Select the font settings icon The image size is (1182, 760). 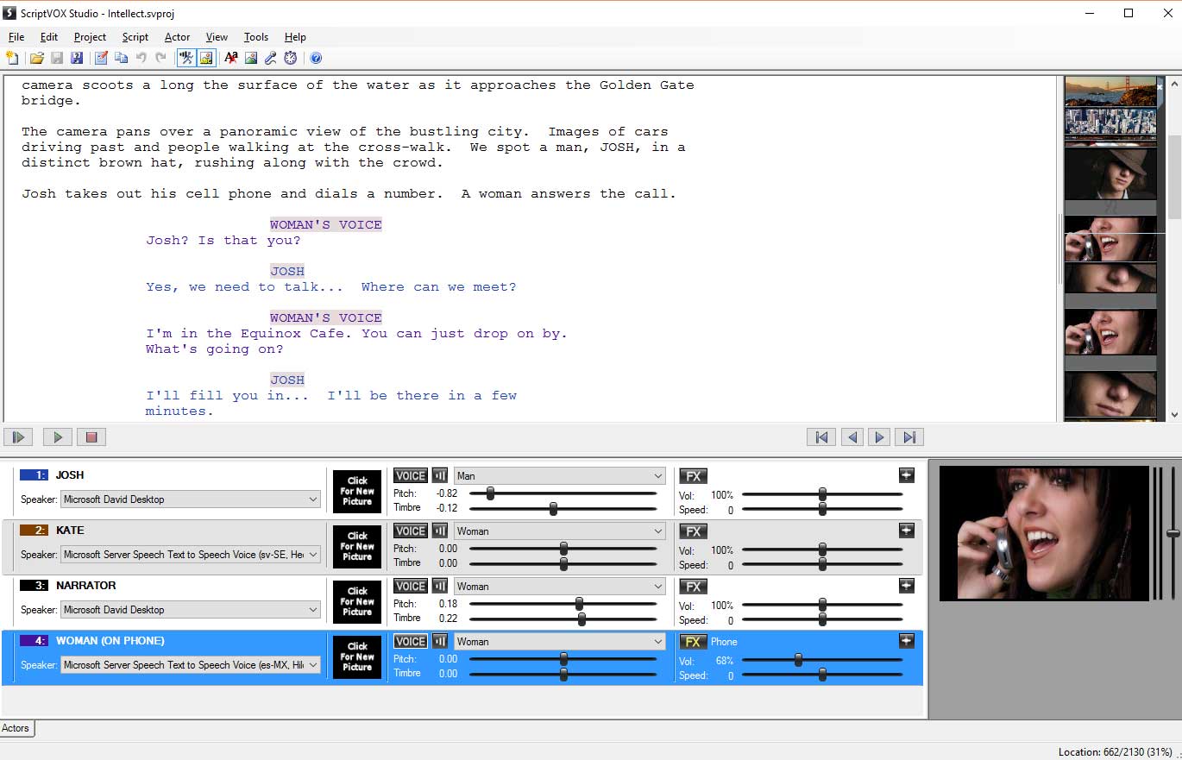(229, 58)
